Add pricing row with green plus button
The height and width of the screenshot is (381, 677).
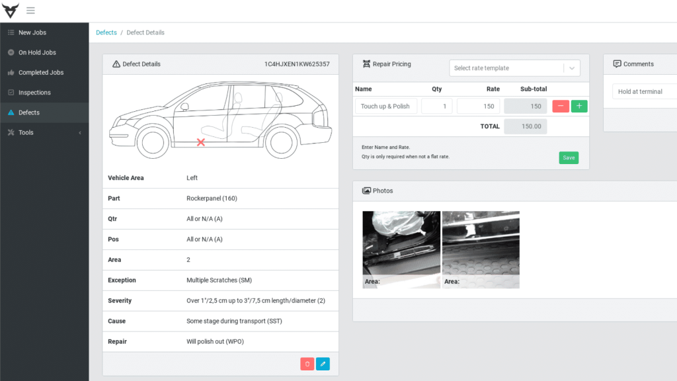point(579,106)
